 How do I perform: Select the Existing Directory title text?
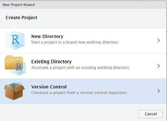(x=51, y=62)
